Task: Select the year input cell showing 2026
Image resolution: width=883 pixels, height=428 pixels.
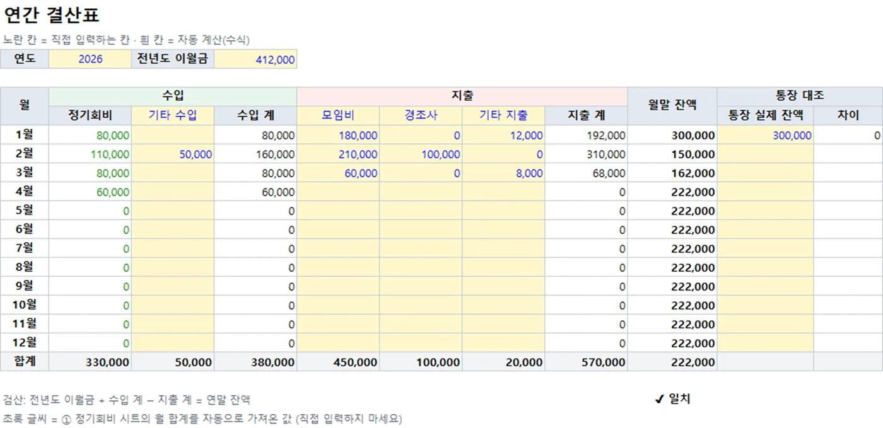Action: pos(90,59)
